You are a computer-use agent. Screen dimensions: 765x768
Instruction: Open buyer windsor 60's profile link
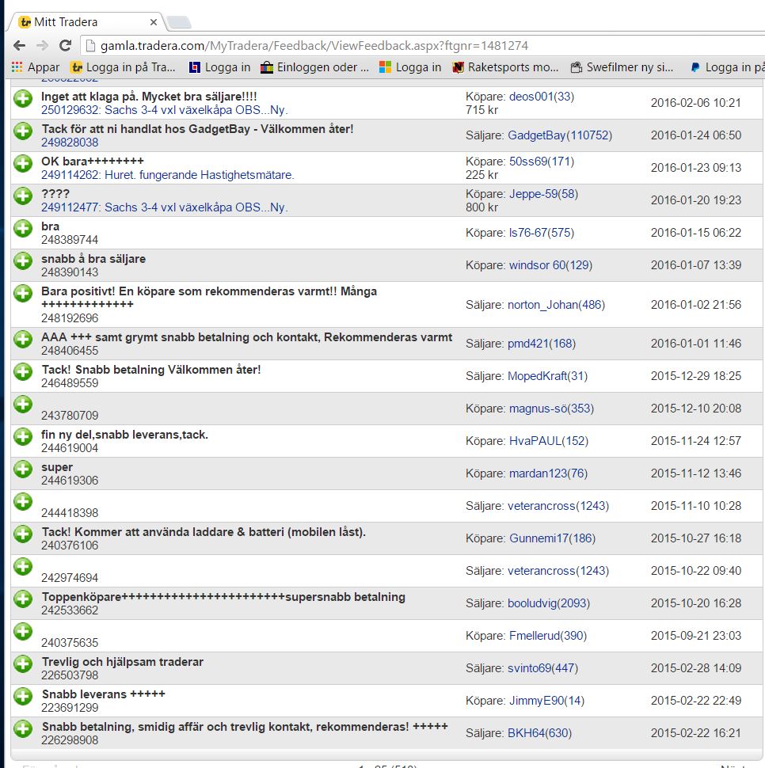[550, 265]
